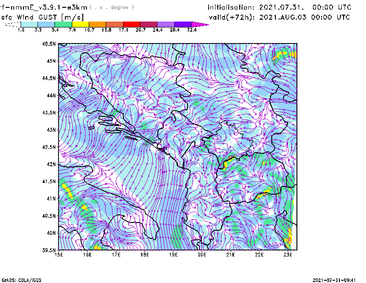This screenshot has height=283, width=366.
Task: Click the 42.5N latitude label
Action: click(49, 147)
